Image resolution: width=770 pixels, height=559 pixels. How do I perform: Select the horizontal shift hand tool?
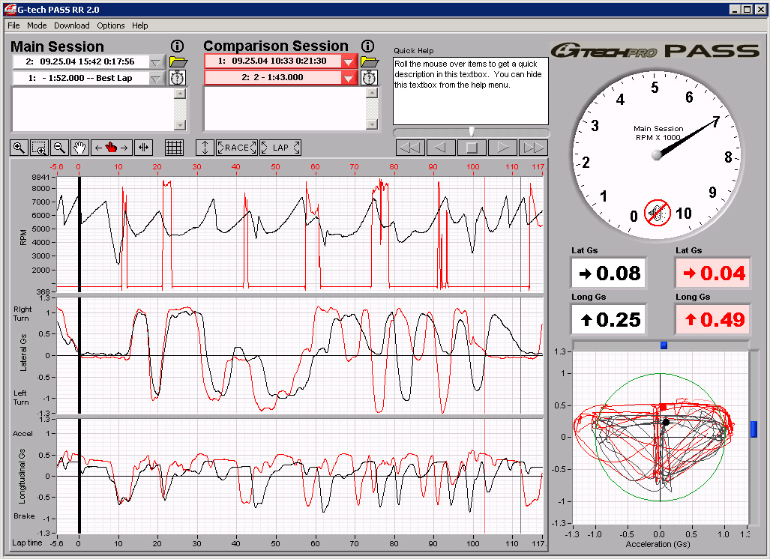click(x=112, y=148)
